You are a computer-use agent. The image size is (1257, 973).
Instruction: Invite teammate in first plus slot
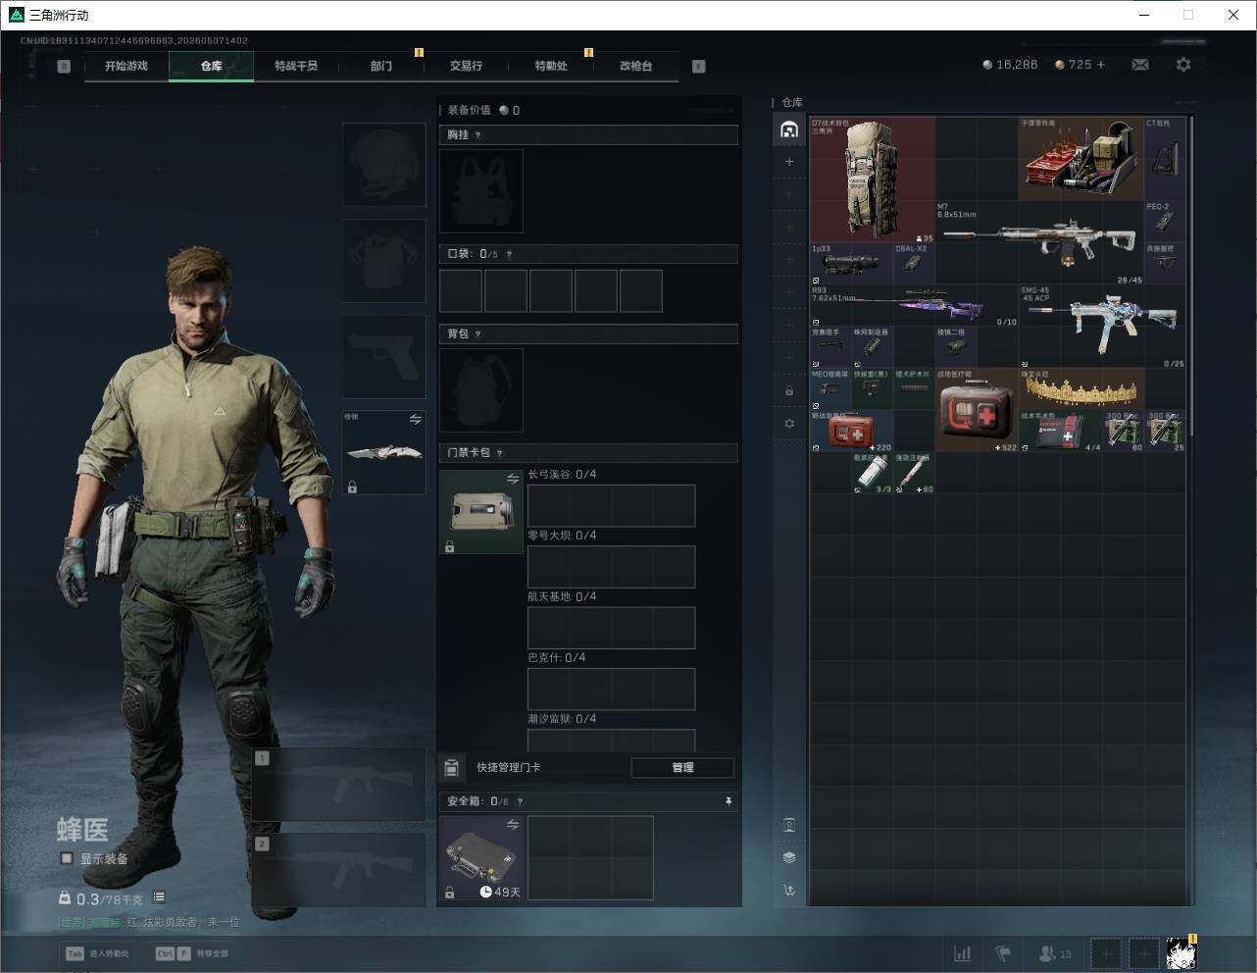pos(1105,953)
